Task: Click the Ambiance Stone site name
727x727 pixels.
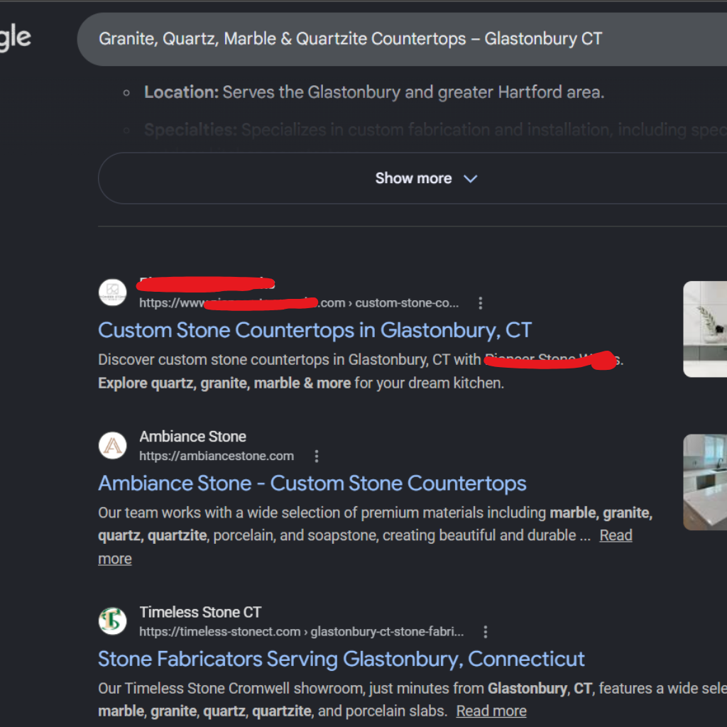Action: pyautogui.click(x=192, y=437)
